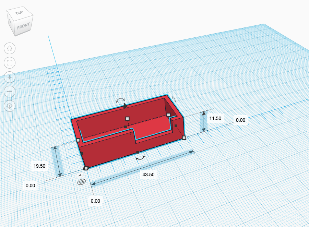309x227 pixels.
Task: Toggle midpoint mode with the ruler hamburger icon
Action: pyautogui.click(x=81, y=182)
